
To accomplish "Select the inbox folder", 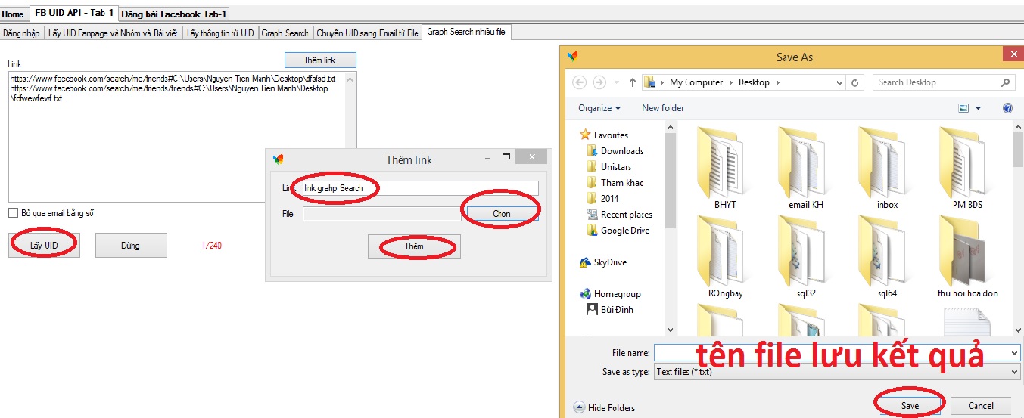I will click(x=886, y=168).
